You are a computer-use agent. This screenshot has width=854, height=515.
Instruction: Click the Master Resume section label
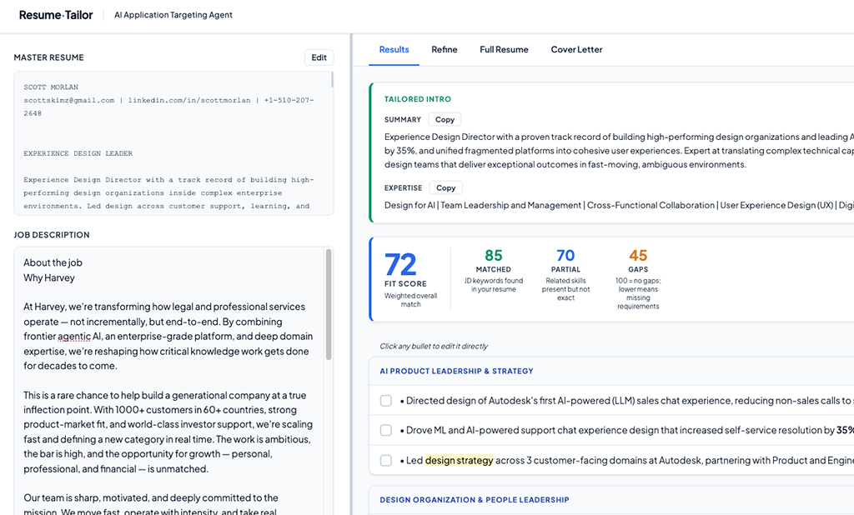[x=49, y=57]
